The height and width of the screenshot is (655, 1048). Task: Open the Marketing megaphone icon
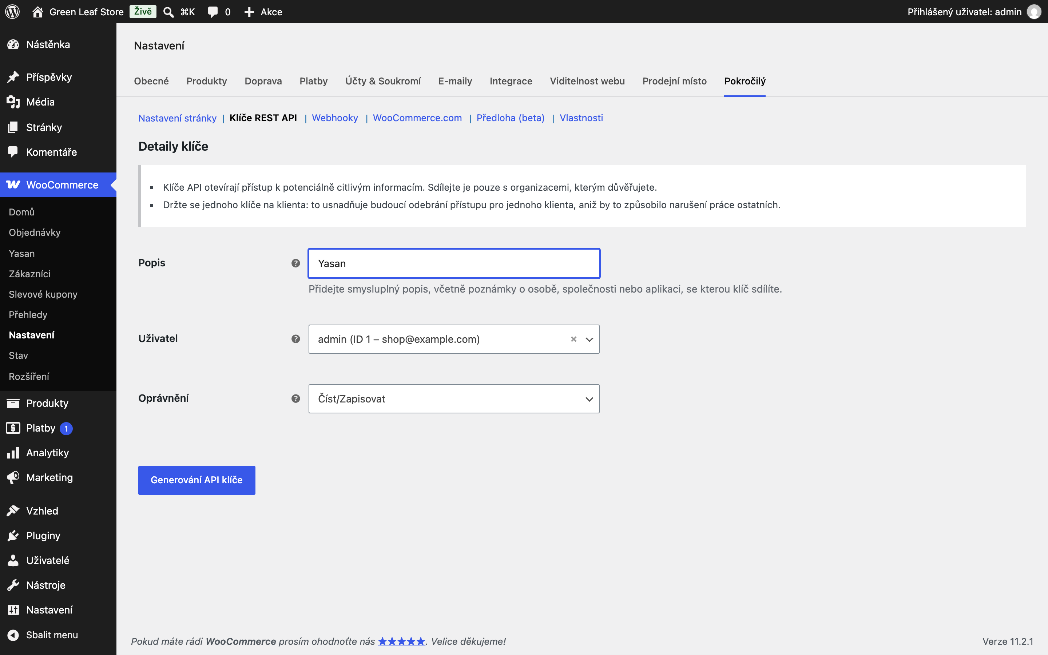pos(13,477)
